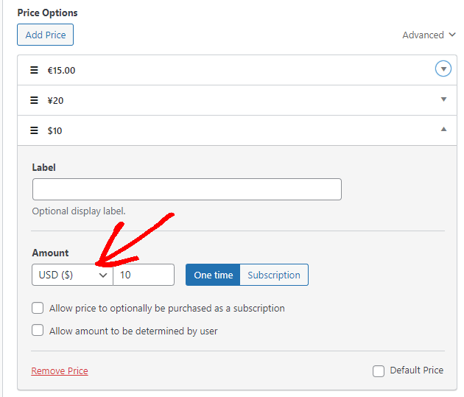The image size is (464, 397).
Task: Expand the ¥20 price row
Action: (443, 99)
